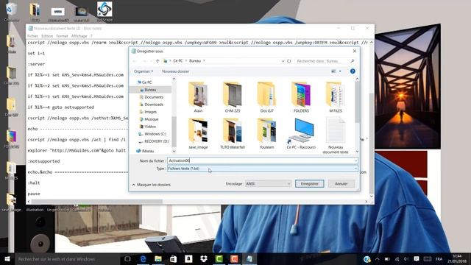Screen dimensions: 471x265
Task: Select Vidéos in the navigation tree
Action: click(x=150, y=127)
